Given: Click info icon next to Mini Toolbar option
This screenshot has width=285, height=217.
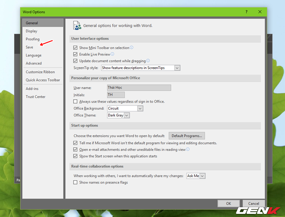Looking at the screenshot, I should pos(132,47).
